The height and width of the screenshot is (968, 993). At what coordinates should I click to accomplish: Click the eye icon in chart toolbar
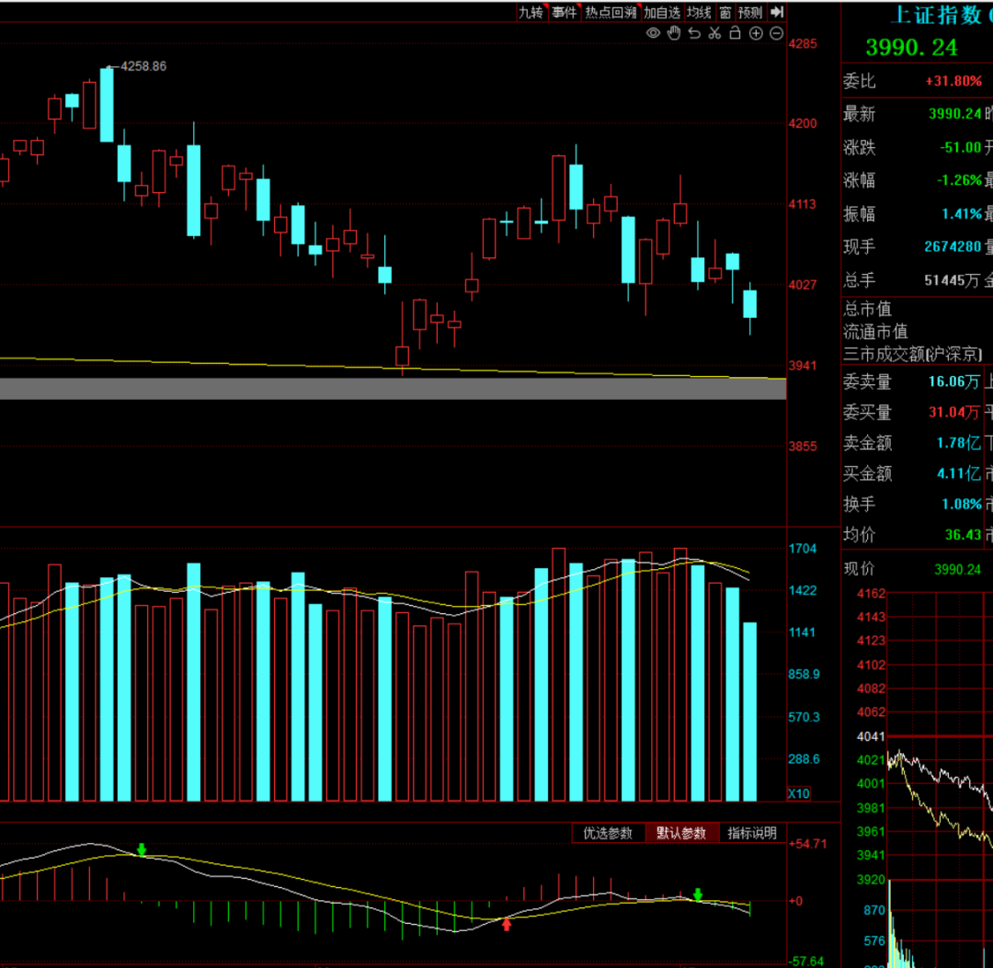(x=653, y=33)
